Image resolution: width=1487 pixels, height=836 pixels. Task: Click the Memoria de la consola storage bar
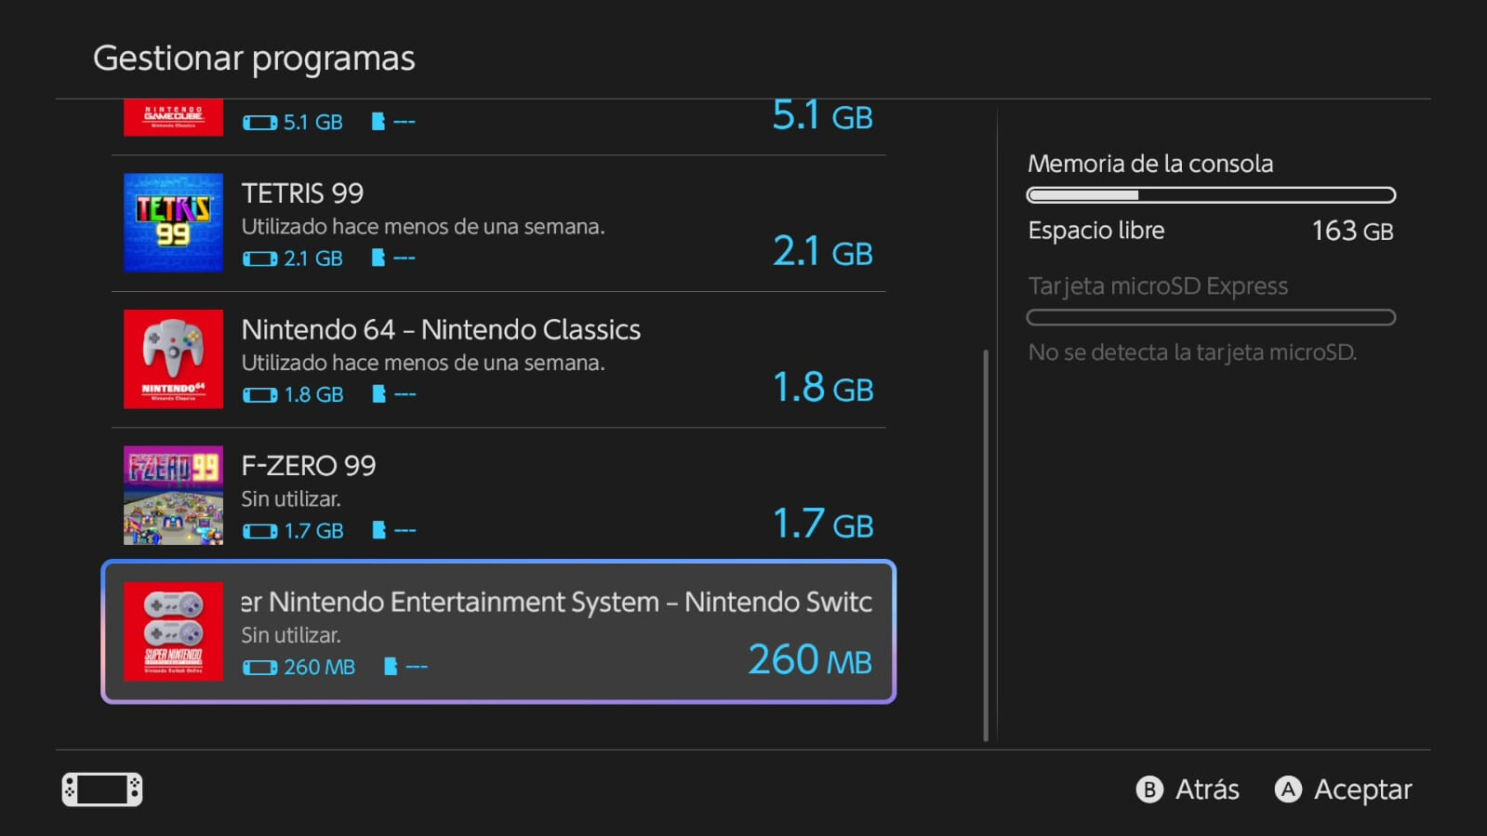coord(1211,195)
